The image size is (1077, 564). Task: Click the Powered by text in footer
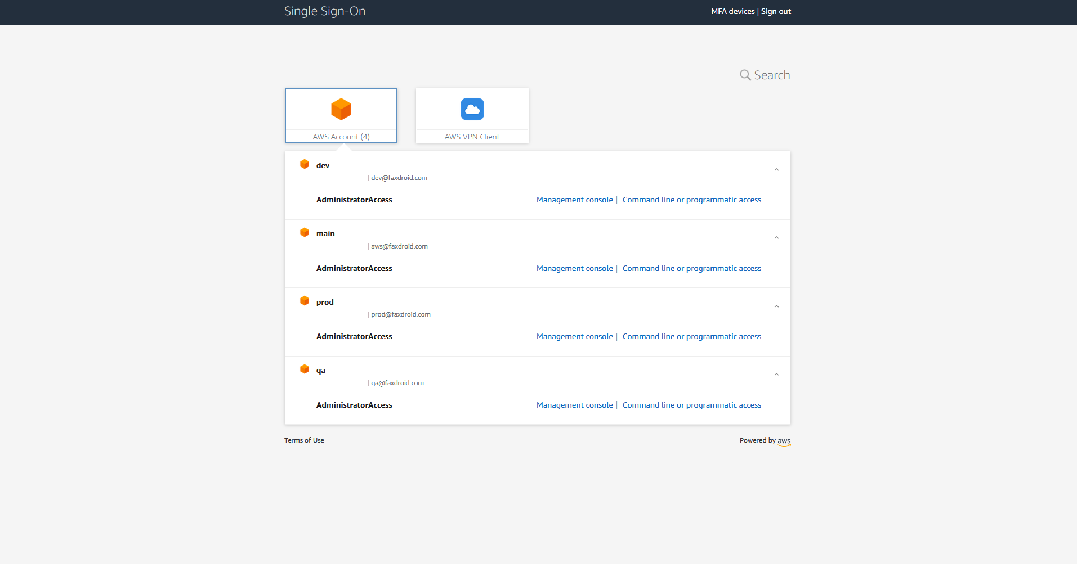pyautogui.click(x=758, y=440)
